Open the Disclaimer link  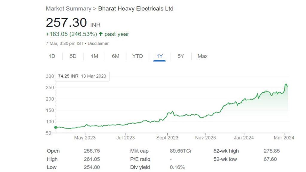click(98, 44)
